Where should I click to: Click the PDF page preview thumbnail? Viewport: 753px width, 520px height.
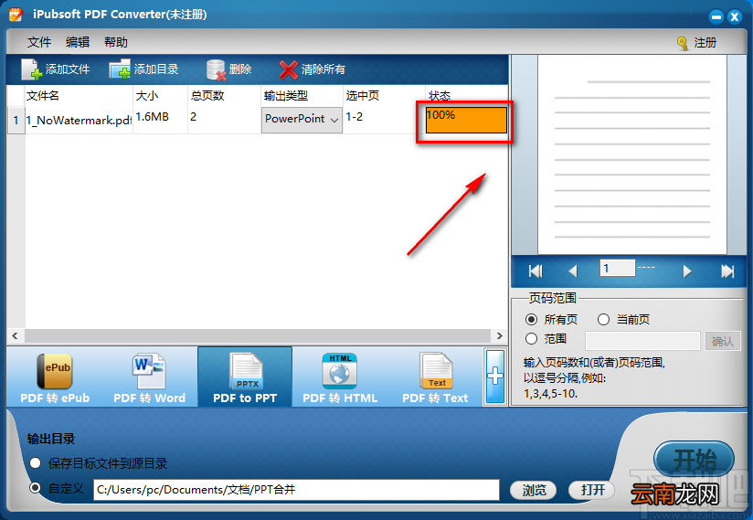(632, 154)
